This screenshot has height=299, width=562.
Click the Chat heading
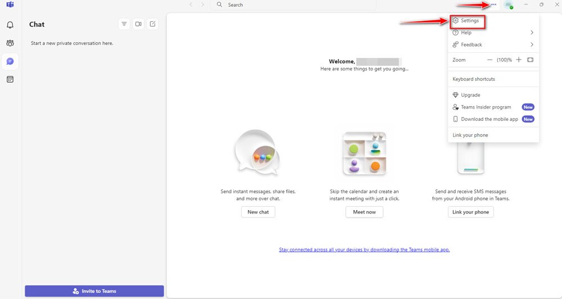coord(37,24)
